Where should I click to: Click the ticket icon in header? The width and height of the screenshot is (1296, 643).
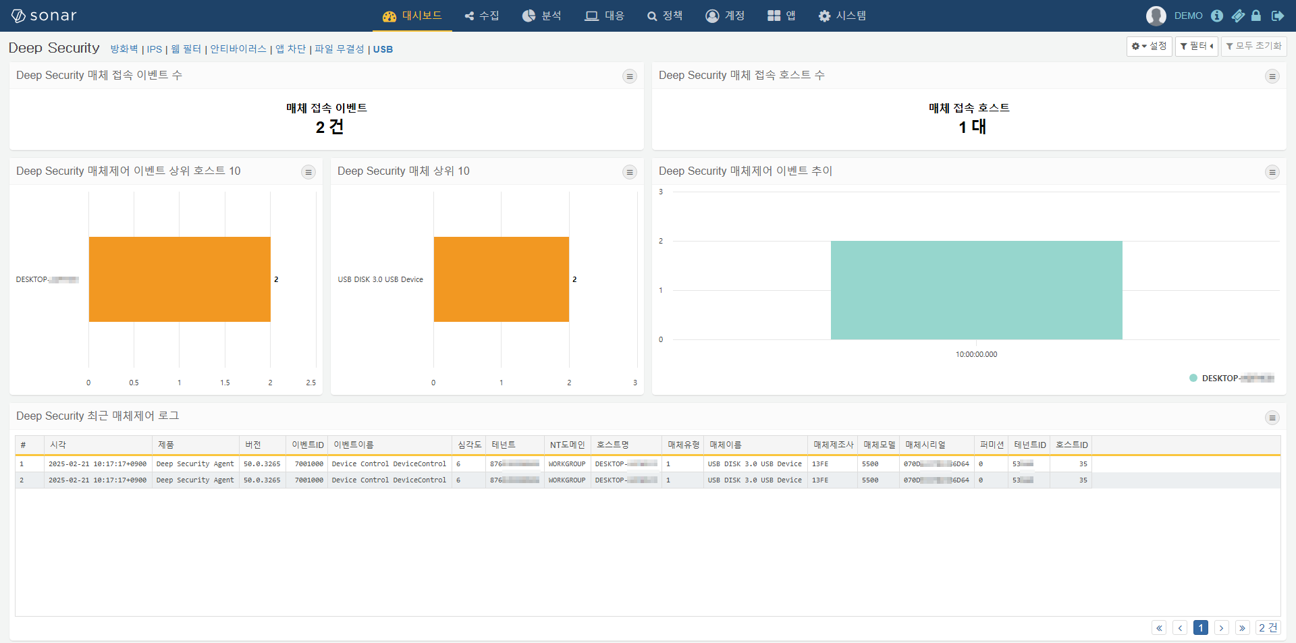point(1238,16)
